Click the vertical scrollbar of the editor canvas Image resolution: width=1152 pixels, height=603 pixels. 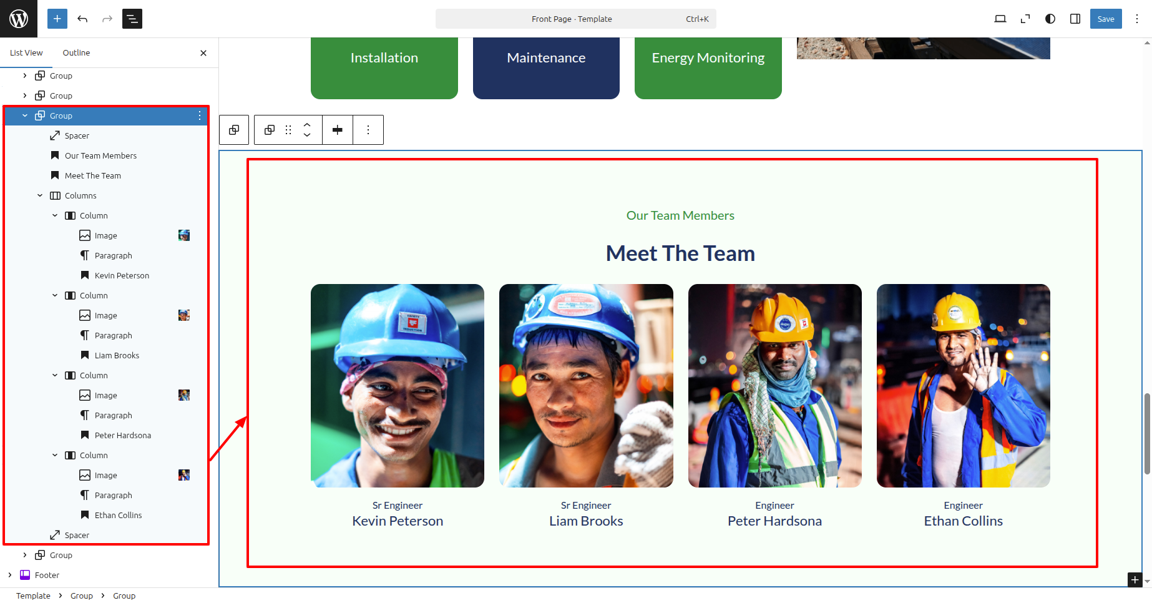coord(1147,434)
